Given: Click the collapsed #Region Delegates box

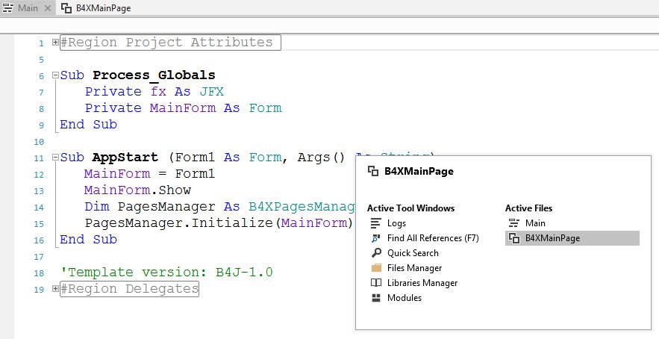Looking at the screenshot, I should point(129,289).
